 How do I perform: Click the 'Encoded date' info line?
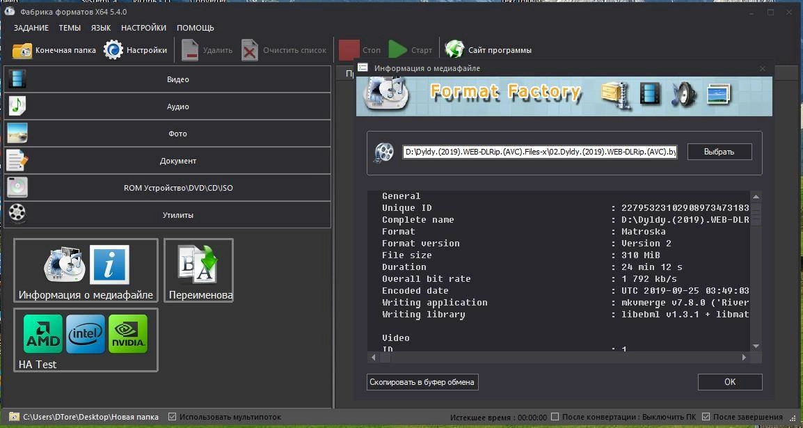[x=566, y=290]
